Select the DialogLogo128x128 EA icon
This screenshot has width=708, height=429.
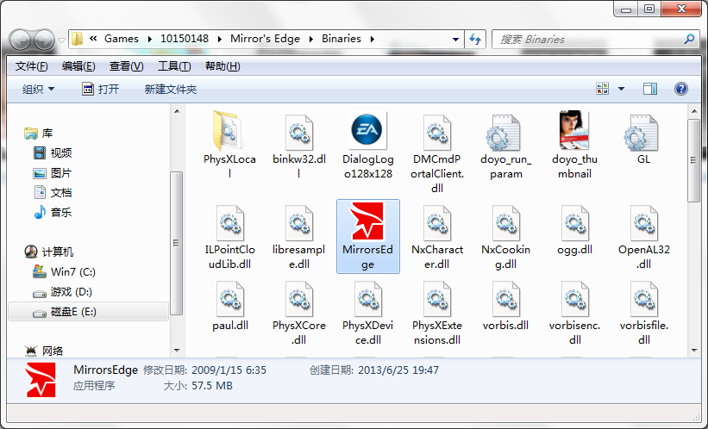tap(367, 130)
